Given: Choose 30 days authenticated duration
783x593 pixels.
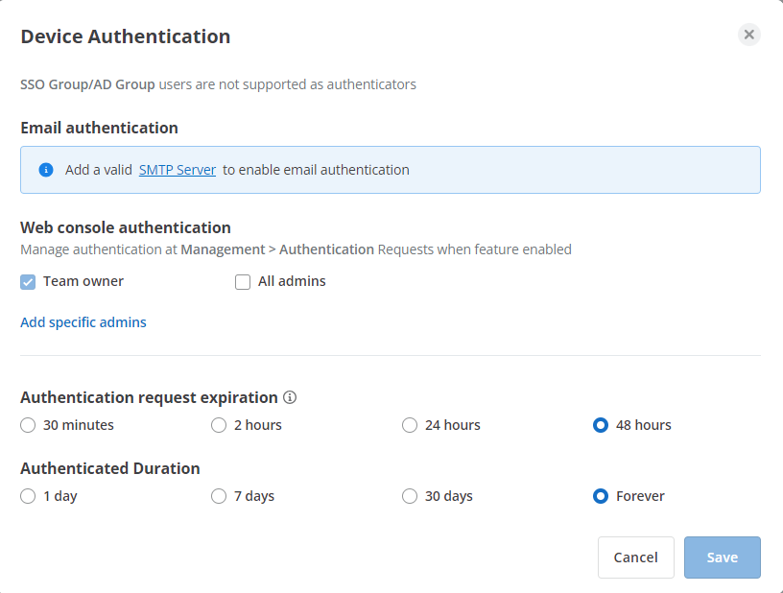Looking at the screenshot, I should [x=410, y=496].
